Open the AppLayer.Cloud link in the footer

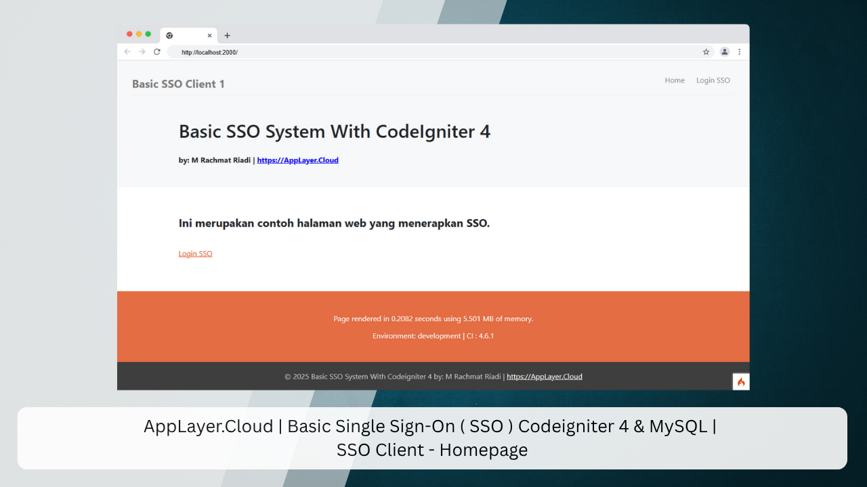coord(545,377)
